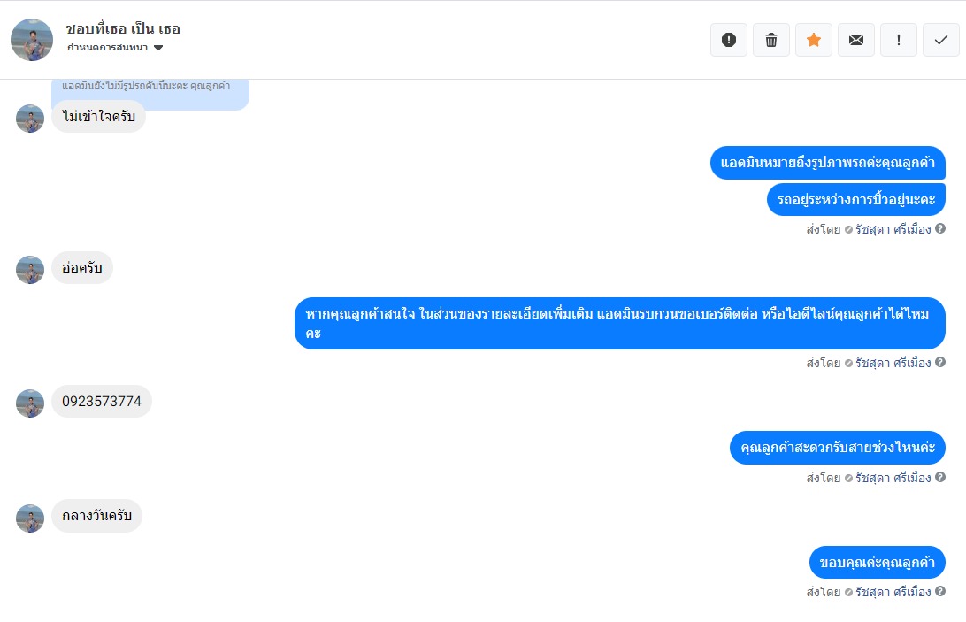Click the spam report exclamation circle icon
Viewport: 966px width, 622px height.
point(729,40)
